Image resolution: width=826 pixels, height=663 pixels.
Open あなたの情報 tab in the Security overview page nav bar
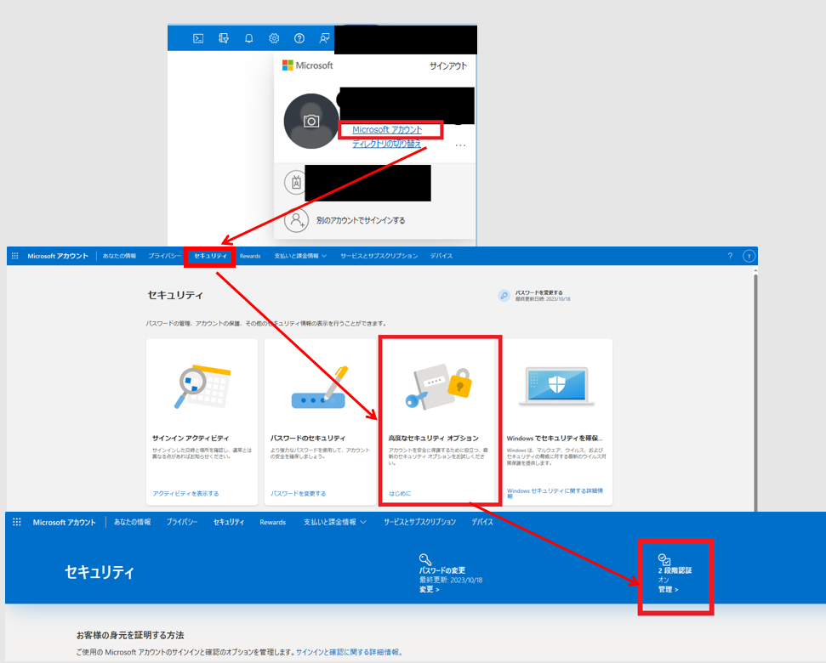coord(119,256)
